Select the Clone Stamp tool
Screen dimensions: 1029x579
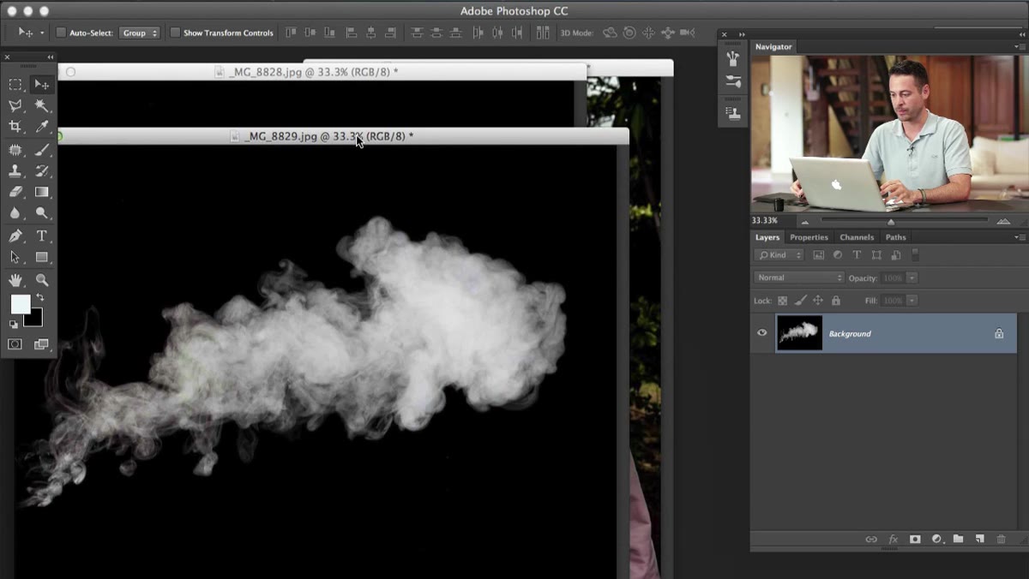(x=15, y=171)
